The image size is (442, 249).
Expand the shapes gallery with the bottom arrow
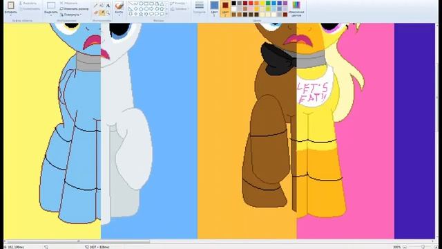pyautogui.click(x=166, y=14)
